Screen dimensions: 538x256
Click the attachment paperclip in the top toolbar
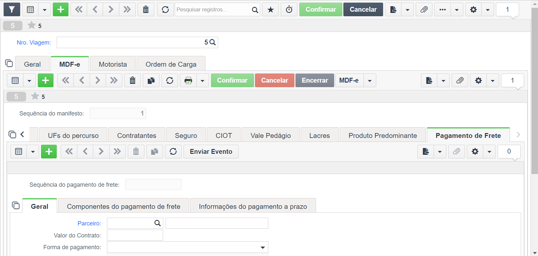point(424,9)
